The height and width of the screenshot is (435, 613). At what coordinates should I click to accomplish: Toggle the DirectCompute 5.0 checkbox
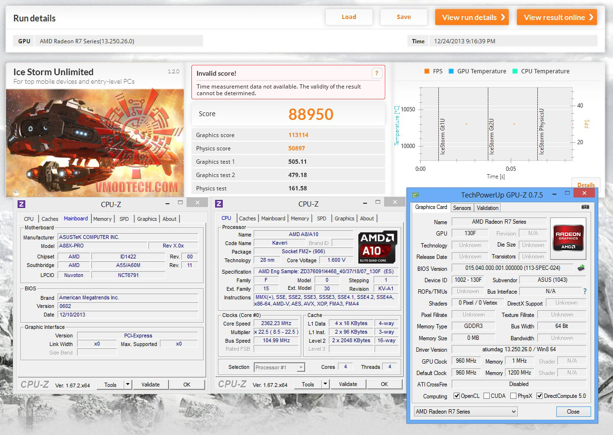(539, 396)
